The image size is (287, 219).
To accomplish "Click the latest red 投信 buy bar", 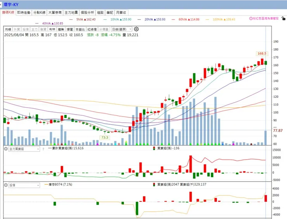I will pos(266,198).
